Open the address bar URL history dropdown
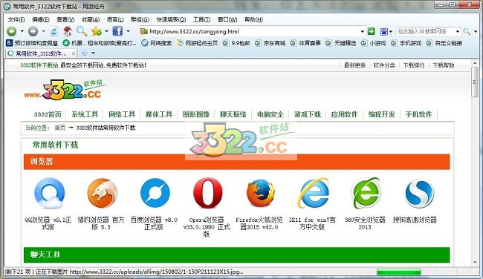This screenshot has width=483, height=279. click(x=363, y=31)
